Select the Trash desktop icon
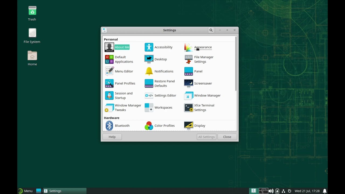 [32, 13]
